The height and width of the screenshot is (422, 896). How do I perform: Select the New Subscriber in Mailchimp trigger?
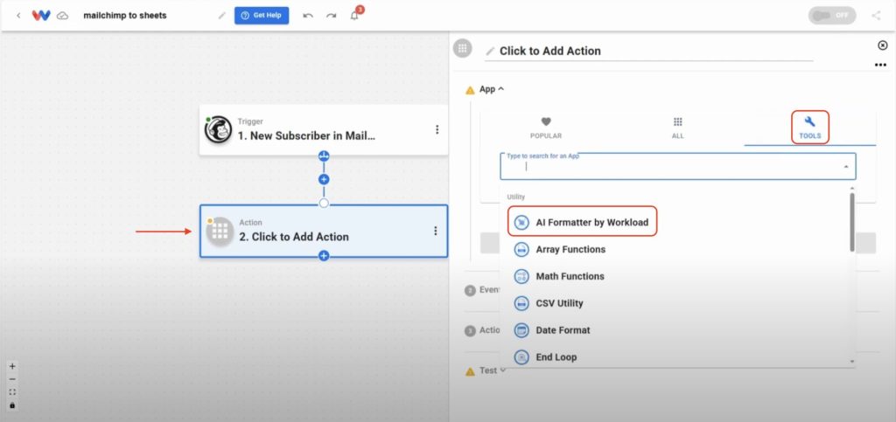click(x=324, y=129)
